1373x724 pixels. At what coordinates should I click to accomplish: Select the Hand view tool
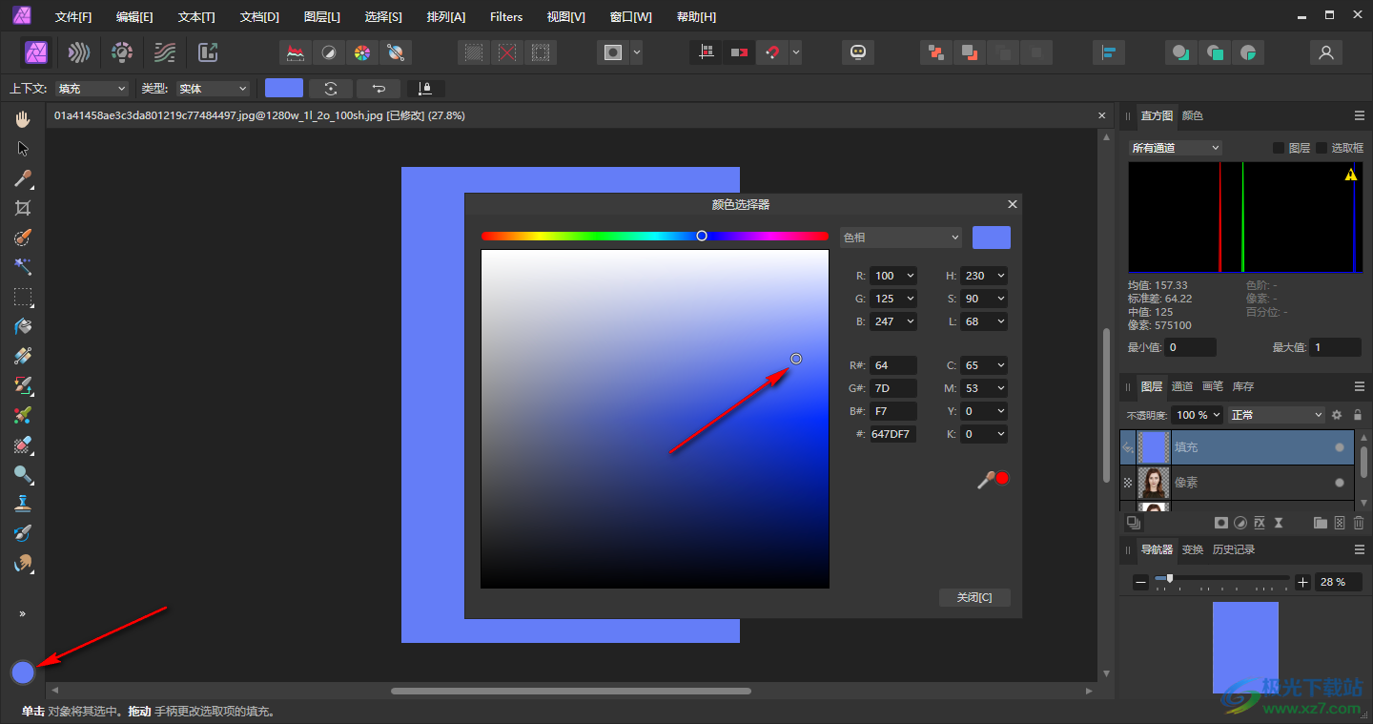tap(23, 119)
